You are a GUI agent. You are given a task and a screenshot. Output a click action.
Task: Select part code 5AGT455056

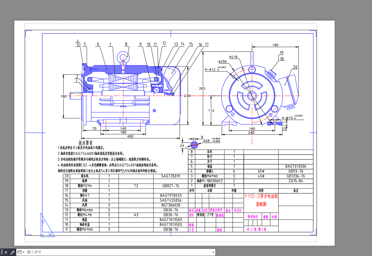tap(171, 200)
